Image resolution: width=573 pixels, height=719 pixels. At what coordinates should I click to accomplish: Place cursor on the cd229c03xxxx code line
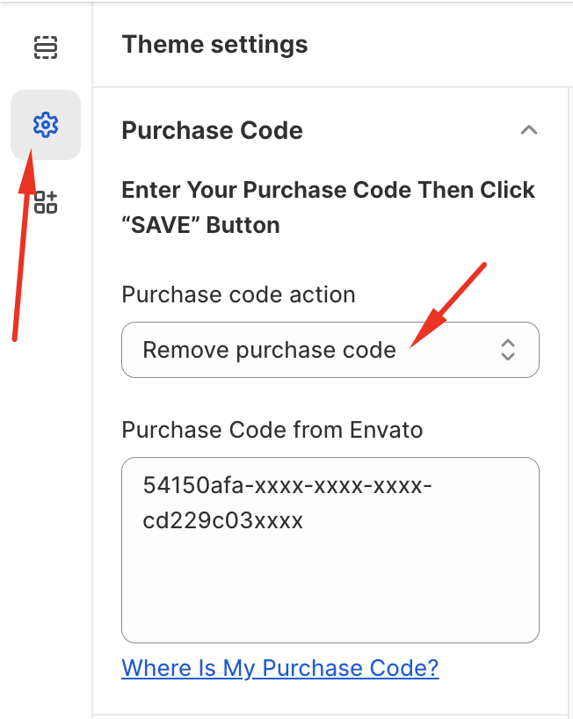pyautogui.click(x=222, y=520)
